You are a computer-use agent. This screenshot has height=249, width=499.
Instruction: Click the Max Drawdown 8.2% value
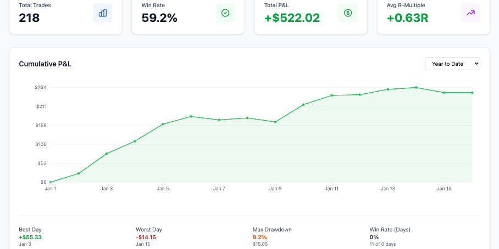[260, 237]
